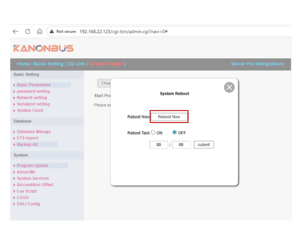Image resolution: width=302 pixels, height=245 pixels.
Task: Reload the page with refresh icon
Action: pos(28,32)
